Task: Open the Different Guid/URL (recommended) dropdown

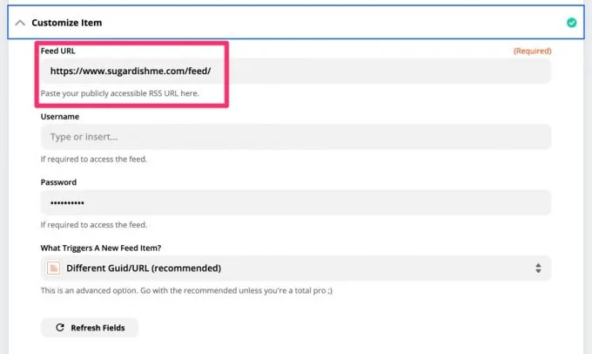Action: [287, 268]
